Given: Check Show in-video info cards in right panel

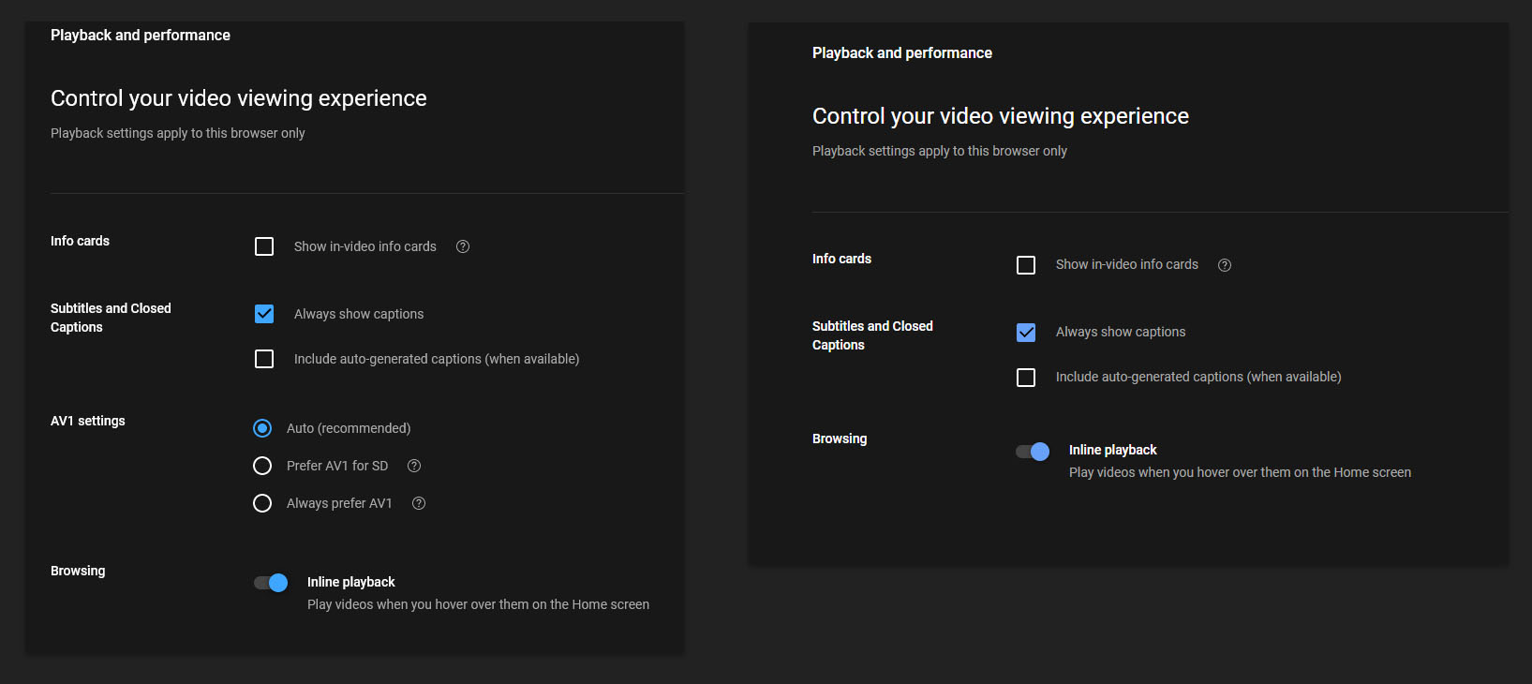Looking at the screenshot, I should [1026, 265].
